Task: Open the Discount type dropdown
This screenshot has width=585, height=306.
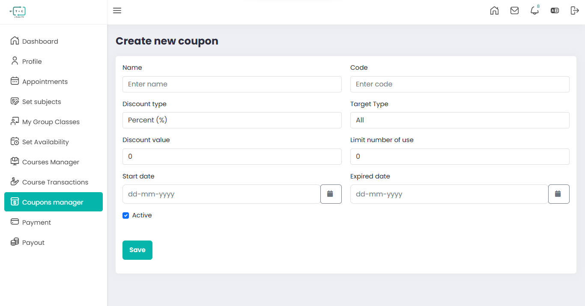Action: tap(232, 120)
